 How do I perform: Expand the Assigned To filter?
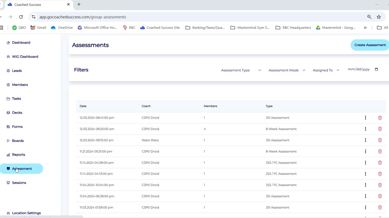click(x=326, y=70)
